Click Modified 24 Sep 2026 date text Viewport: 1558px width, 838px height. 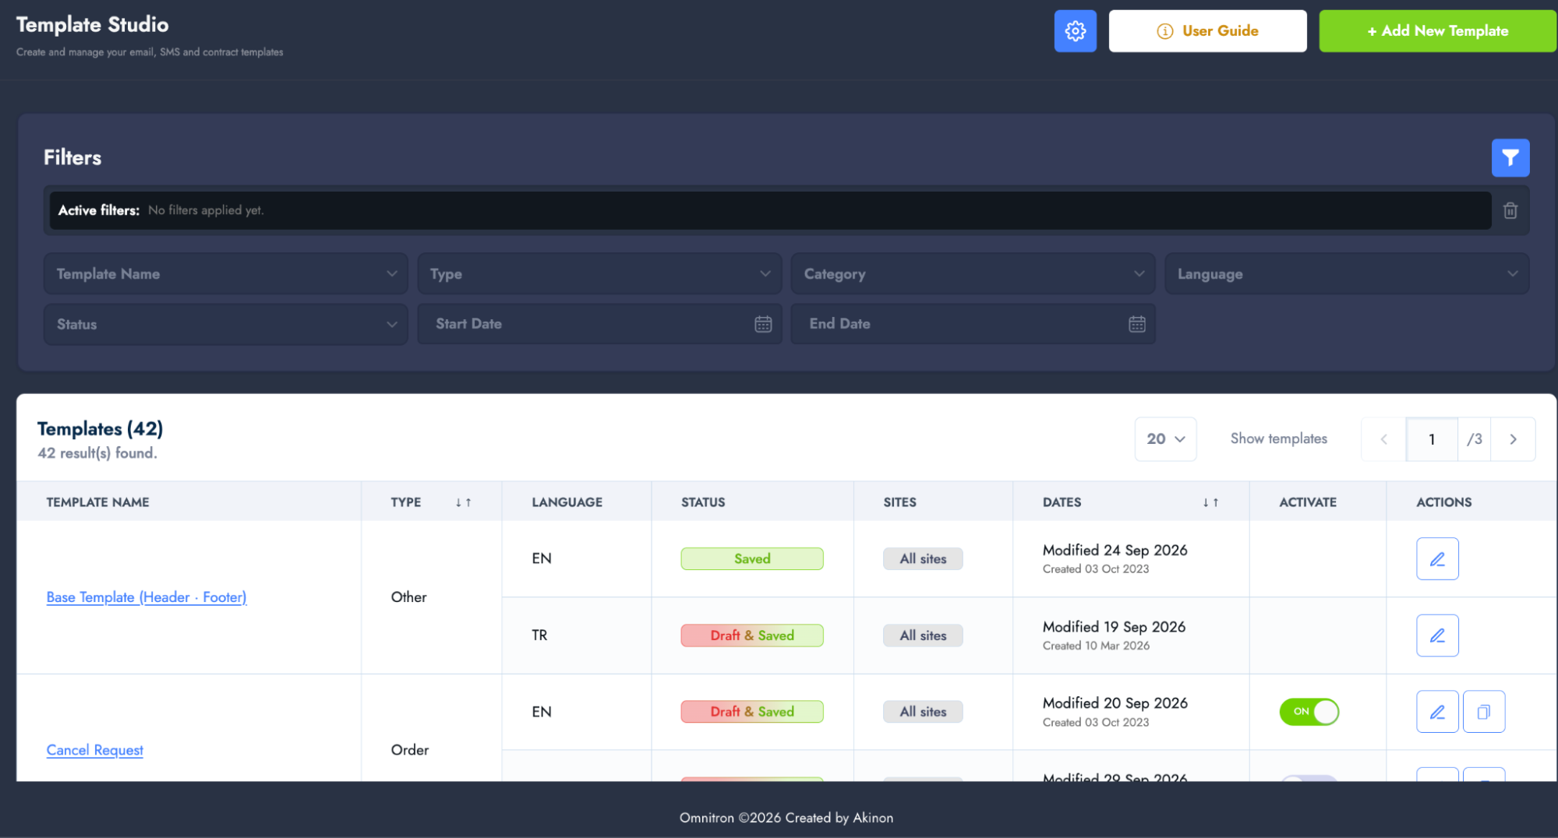click(1115, 550)
